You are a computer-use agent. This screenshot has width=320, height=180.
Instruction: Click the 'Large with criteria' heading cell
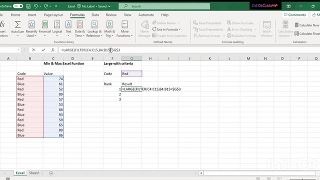point(118,63)
